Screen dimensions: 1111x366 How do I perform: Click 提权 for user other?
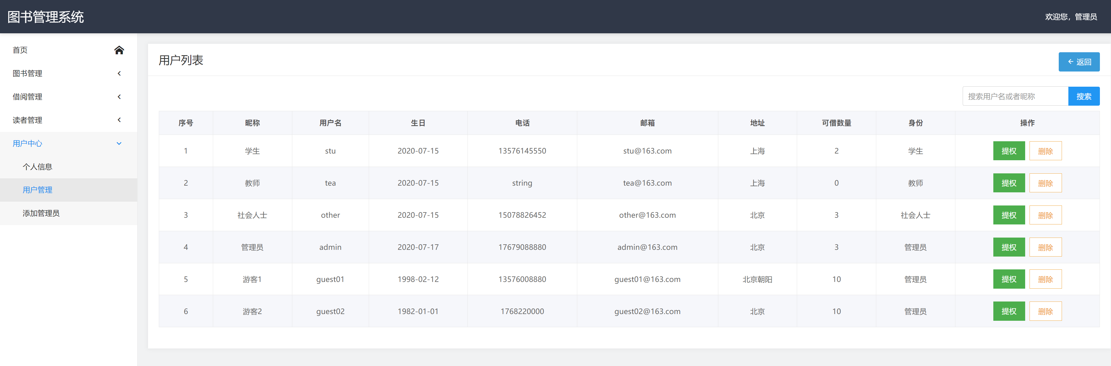(1009, 215)
